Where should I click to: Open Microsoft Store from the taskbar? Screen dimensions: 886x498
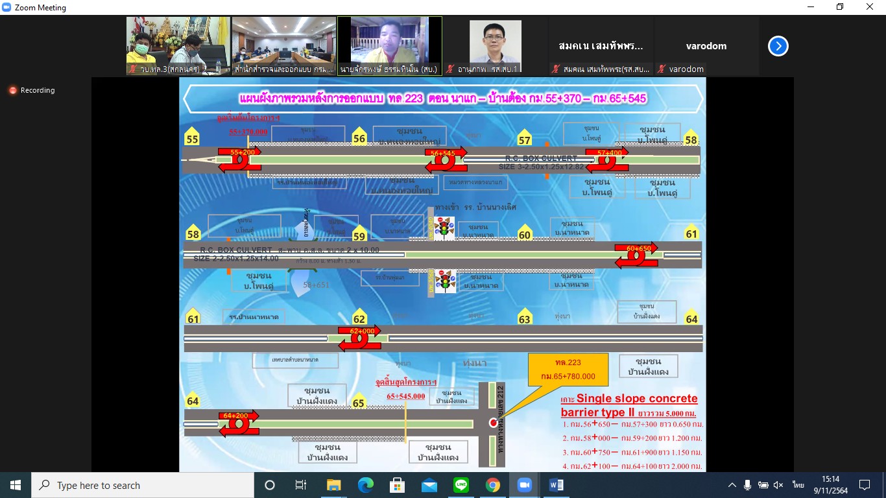click(x=398, y=485)
